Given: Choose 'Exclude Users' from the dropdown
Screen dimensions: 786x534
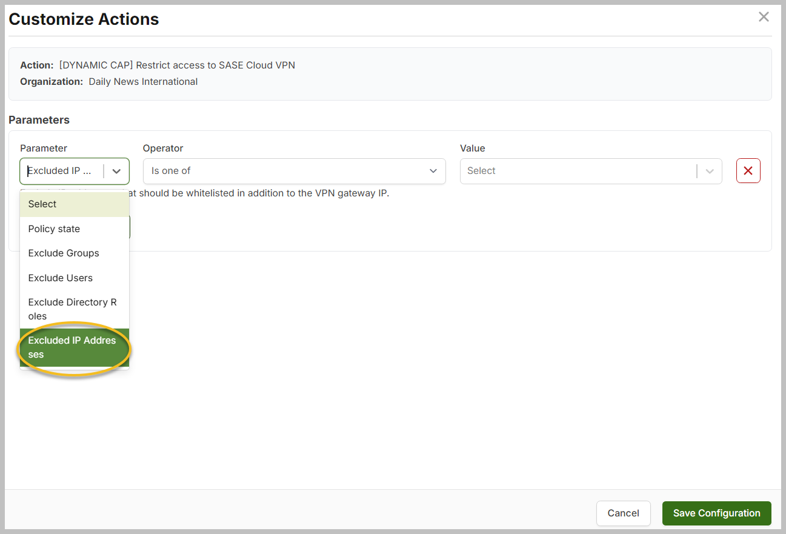Looking at the screenshot, I should pos(74,278).
